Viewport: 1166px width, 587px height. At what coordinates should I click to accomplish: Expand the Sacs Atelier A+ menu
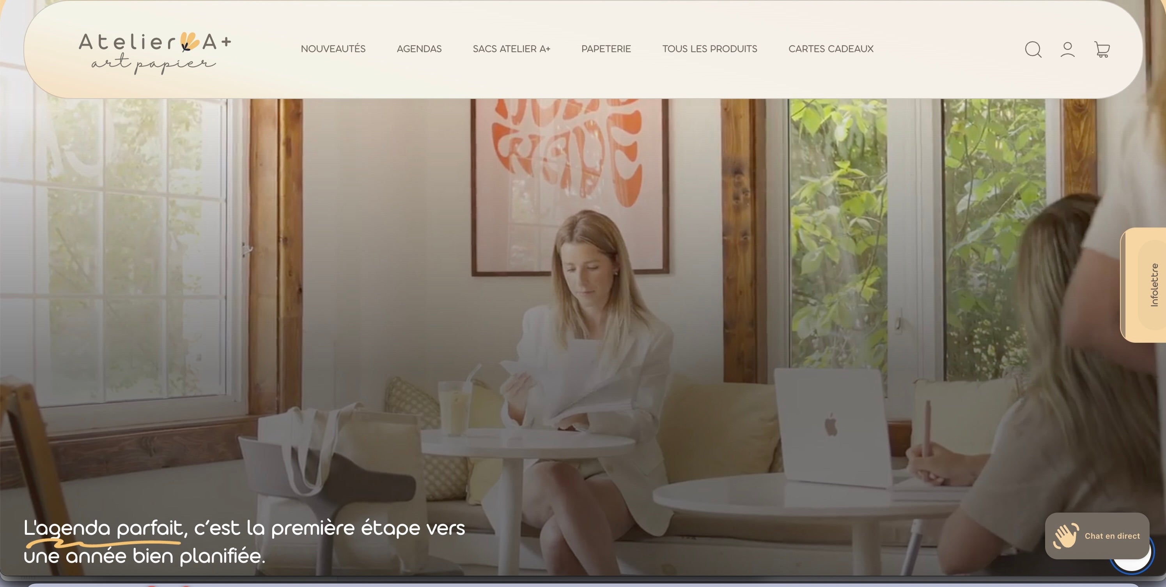tap(512, 49)
